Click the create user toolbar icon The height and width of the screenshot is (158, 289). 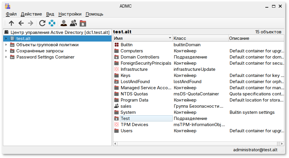63,23
